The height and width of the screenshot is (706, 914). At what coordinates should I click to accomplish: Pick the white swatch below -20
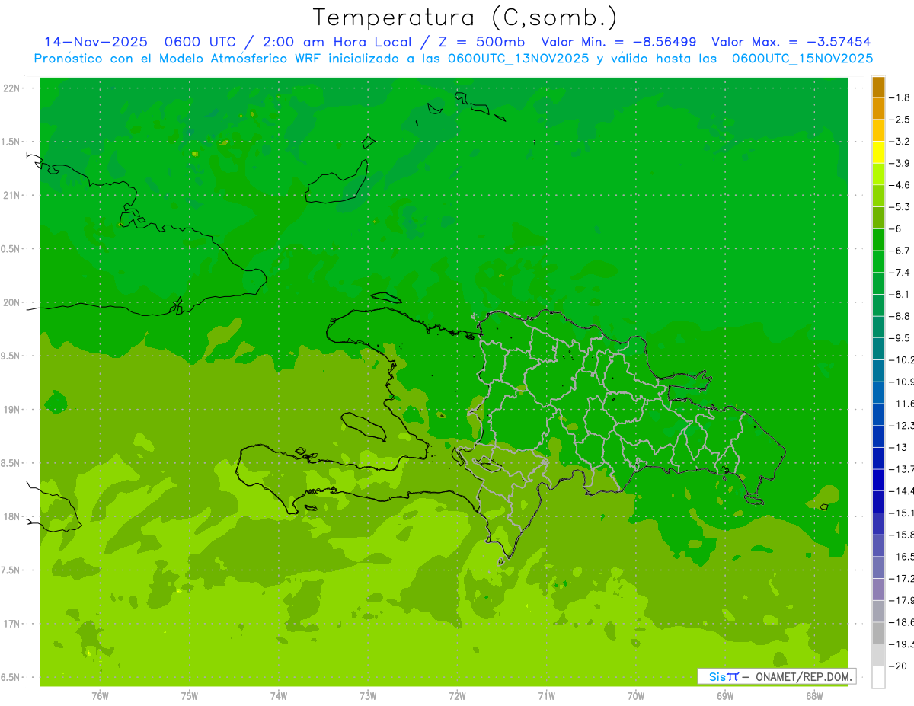point(878,677)
